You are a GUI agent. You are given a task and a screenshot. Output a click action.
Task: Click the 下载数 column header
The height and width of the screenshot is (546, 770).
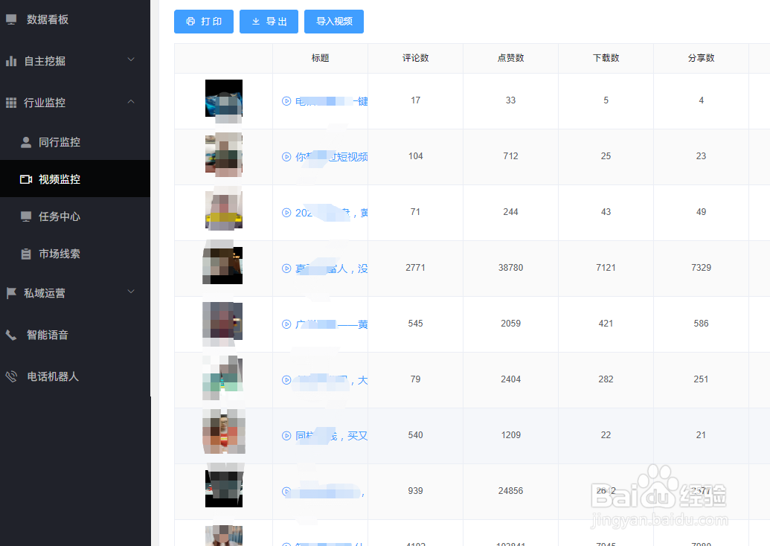[x=606, y=58]
